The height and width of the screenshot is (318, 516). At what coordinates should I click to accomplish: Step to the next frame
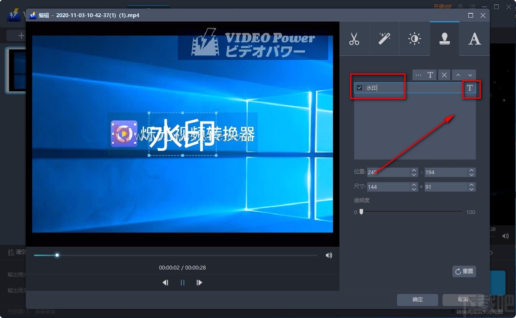coord(199,282)
